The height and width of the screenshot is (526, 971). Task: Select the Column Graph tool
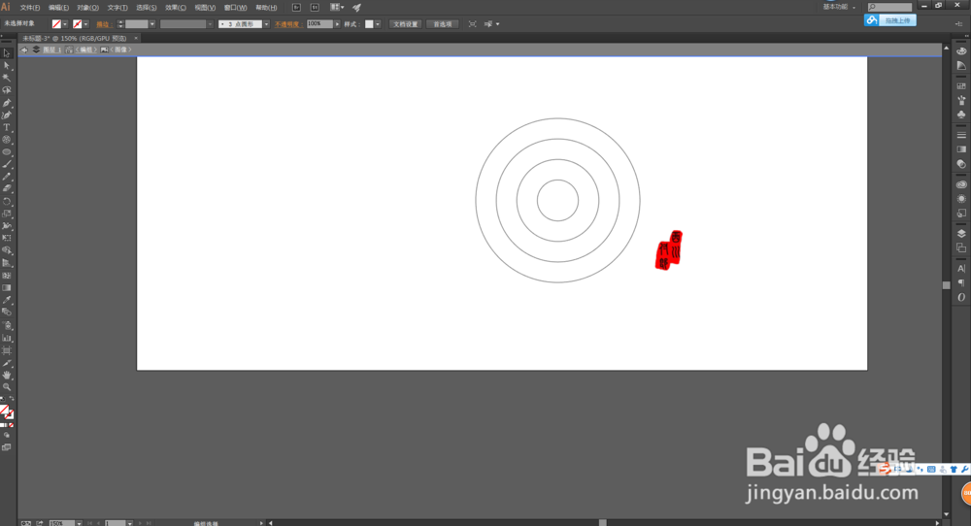[x=7, y=338]
